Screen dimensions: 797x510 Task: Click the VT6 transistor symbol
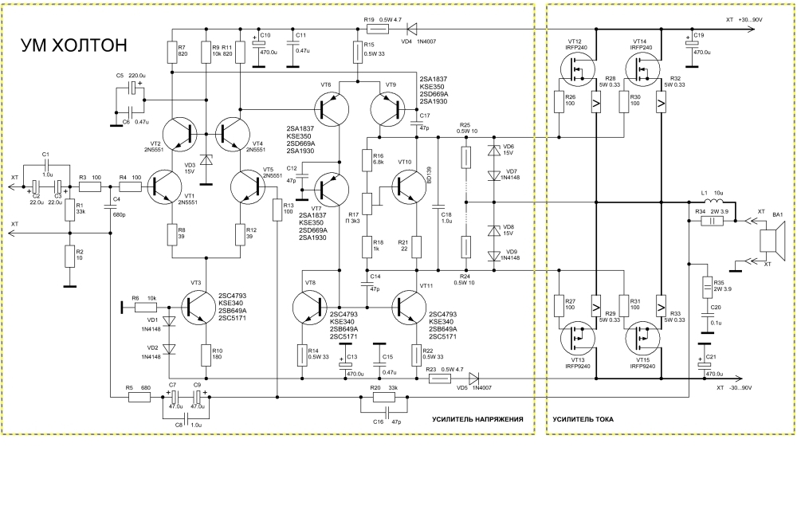click(332, 108)
